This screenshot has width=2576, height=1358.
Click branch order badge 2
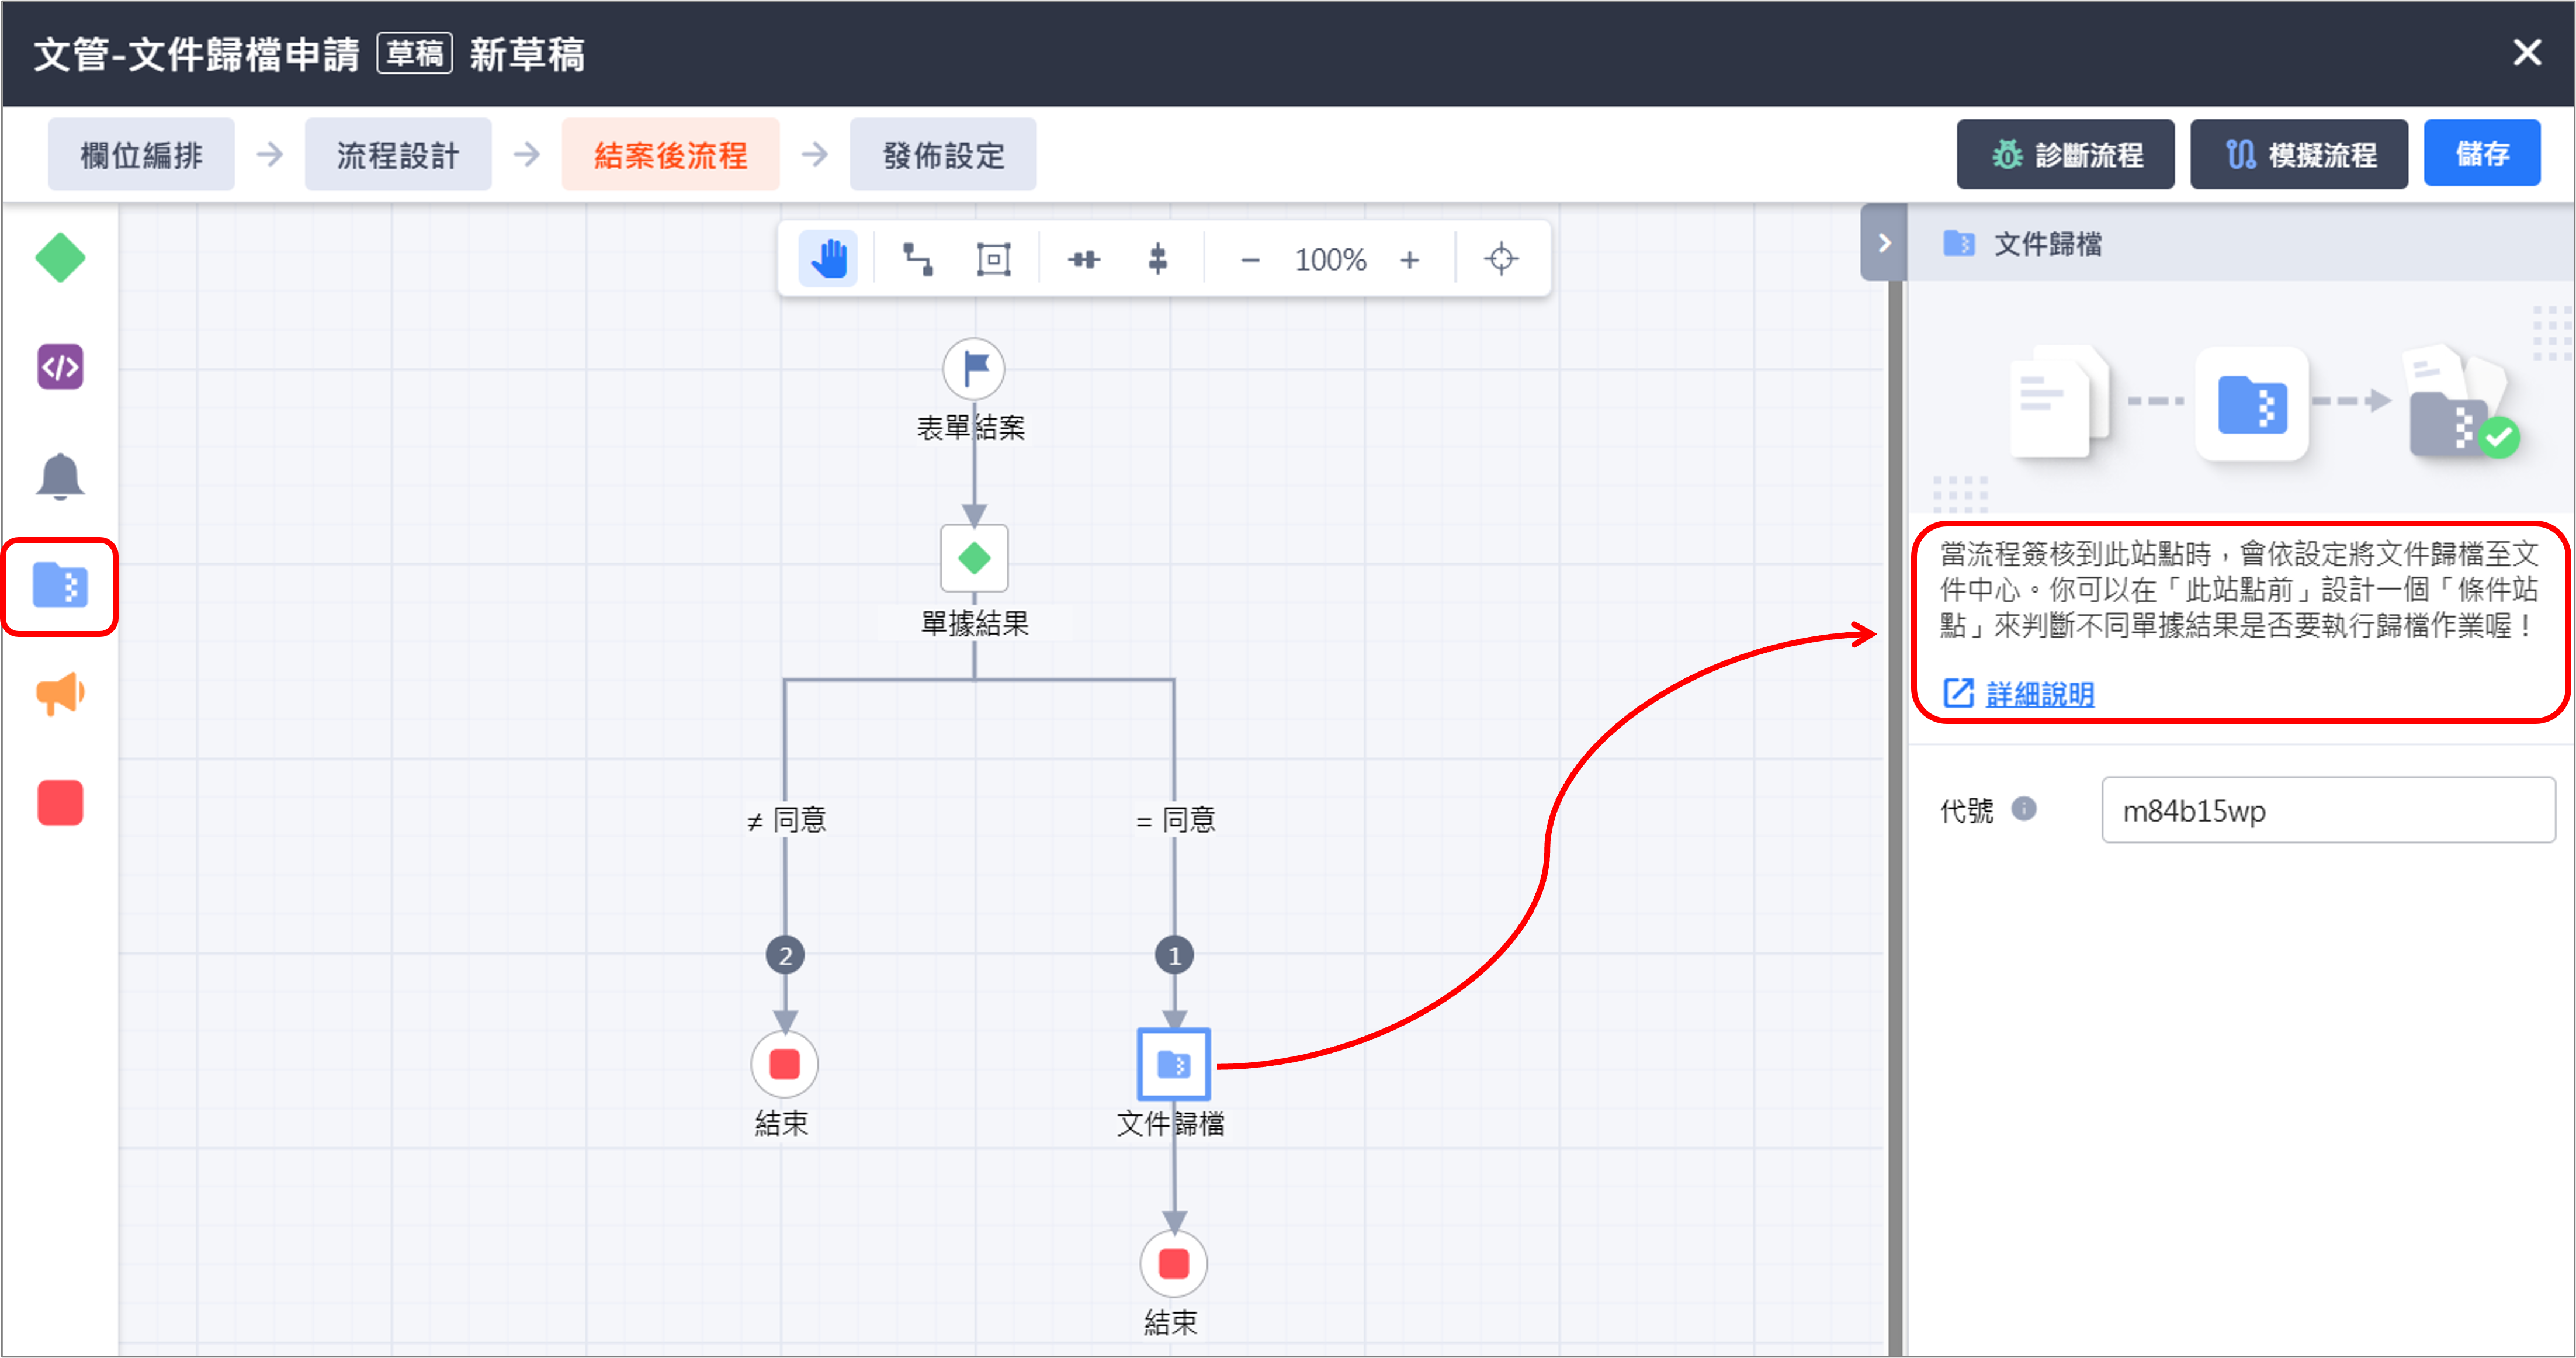[x=785, y=956]
